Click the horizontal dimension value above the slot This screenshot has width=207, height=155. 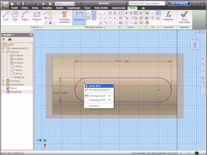[122, 61]
